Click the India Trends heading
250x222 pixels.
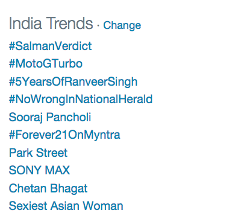point(51,24)
